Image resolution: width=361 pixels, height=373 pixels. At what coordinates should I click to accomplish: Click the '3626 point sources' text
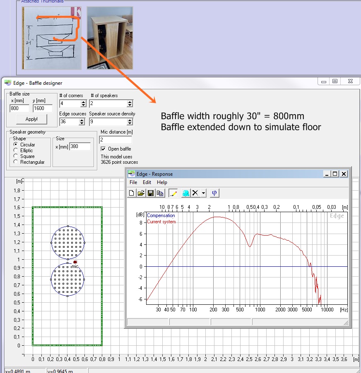coord(119,162)
